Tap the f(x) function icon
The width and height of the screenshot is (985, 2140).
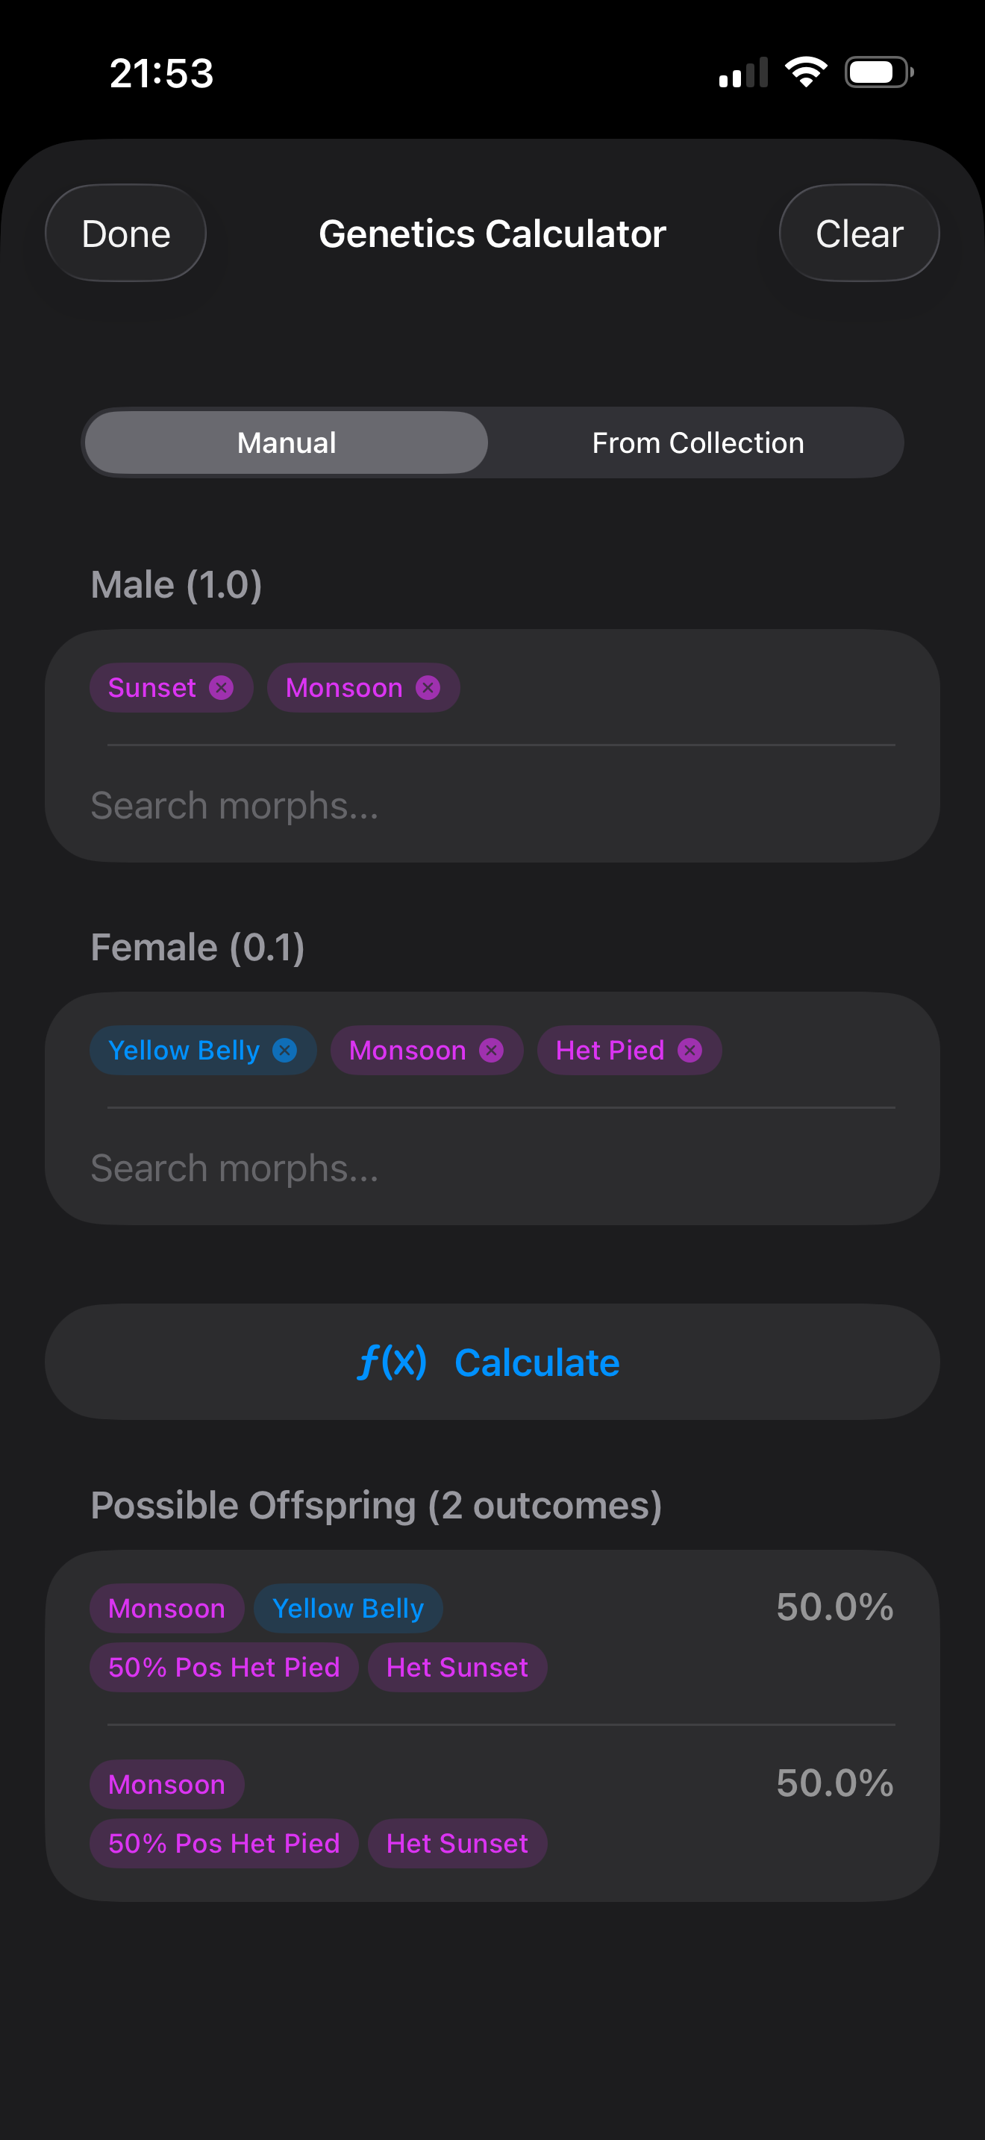pos(392,1362)
